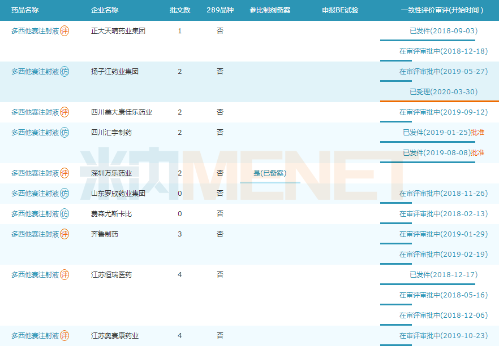
Task: Click the 江苏恒瑞医药 company name
Action: pyautogui.click(x=111, y=275)
